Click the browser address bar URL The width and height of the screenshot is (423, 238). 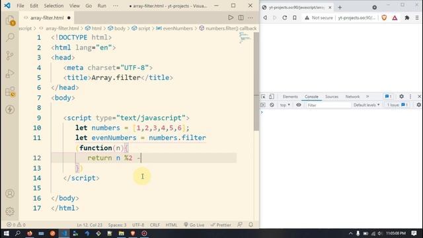click(356, 18)
